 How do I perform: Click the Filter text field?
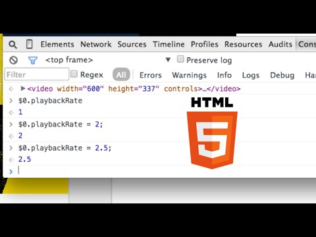point(37,74)
